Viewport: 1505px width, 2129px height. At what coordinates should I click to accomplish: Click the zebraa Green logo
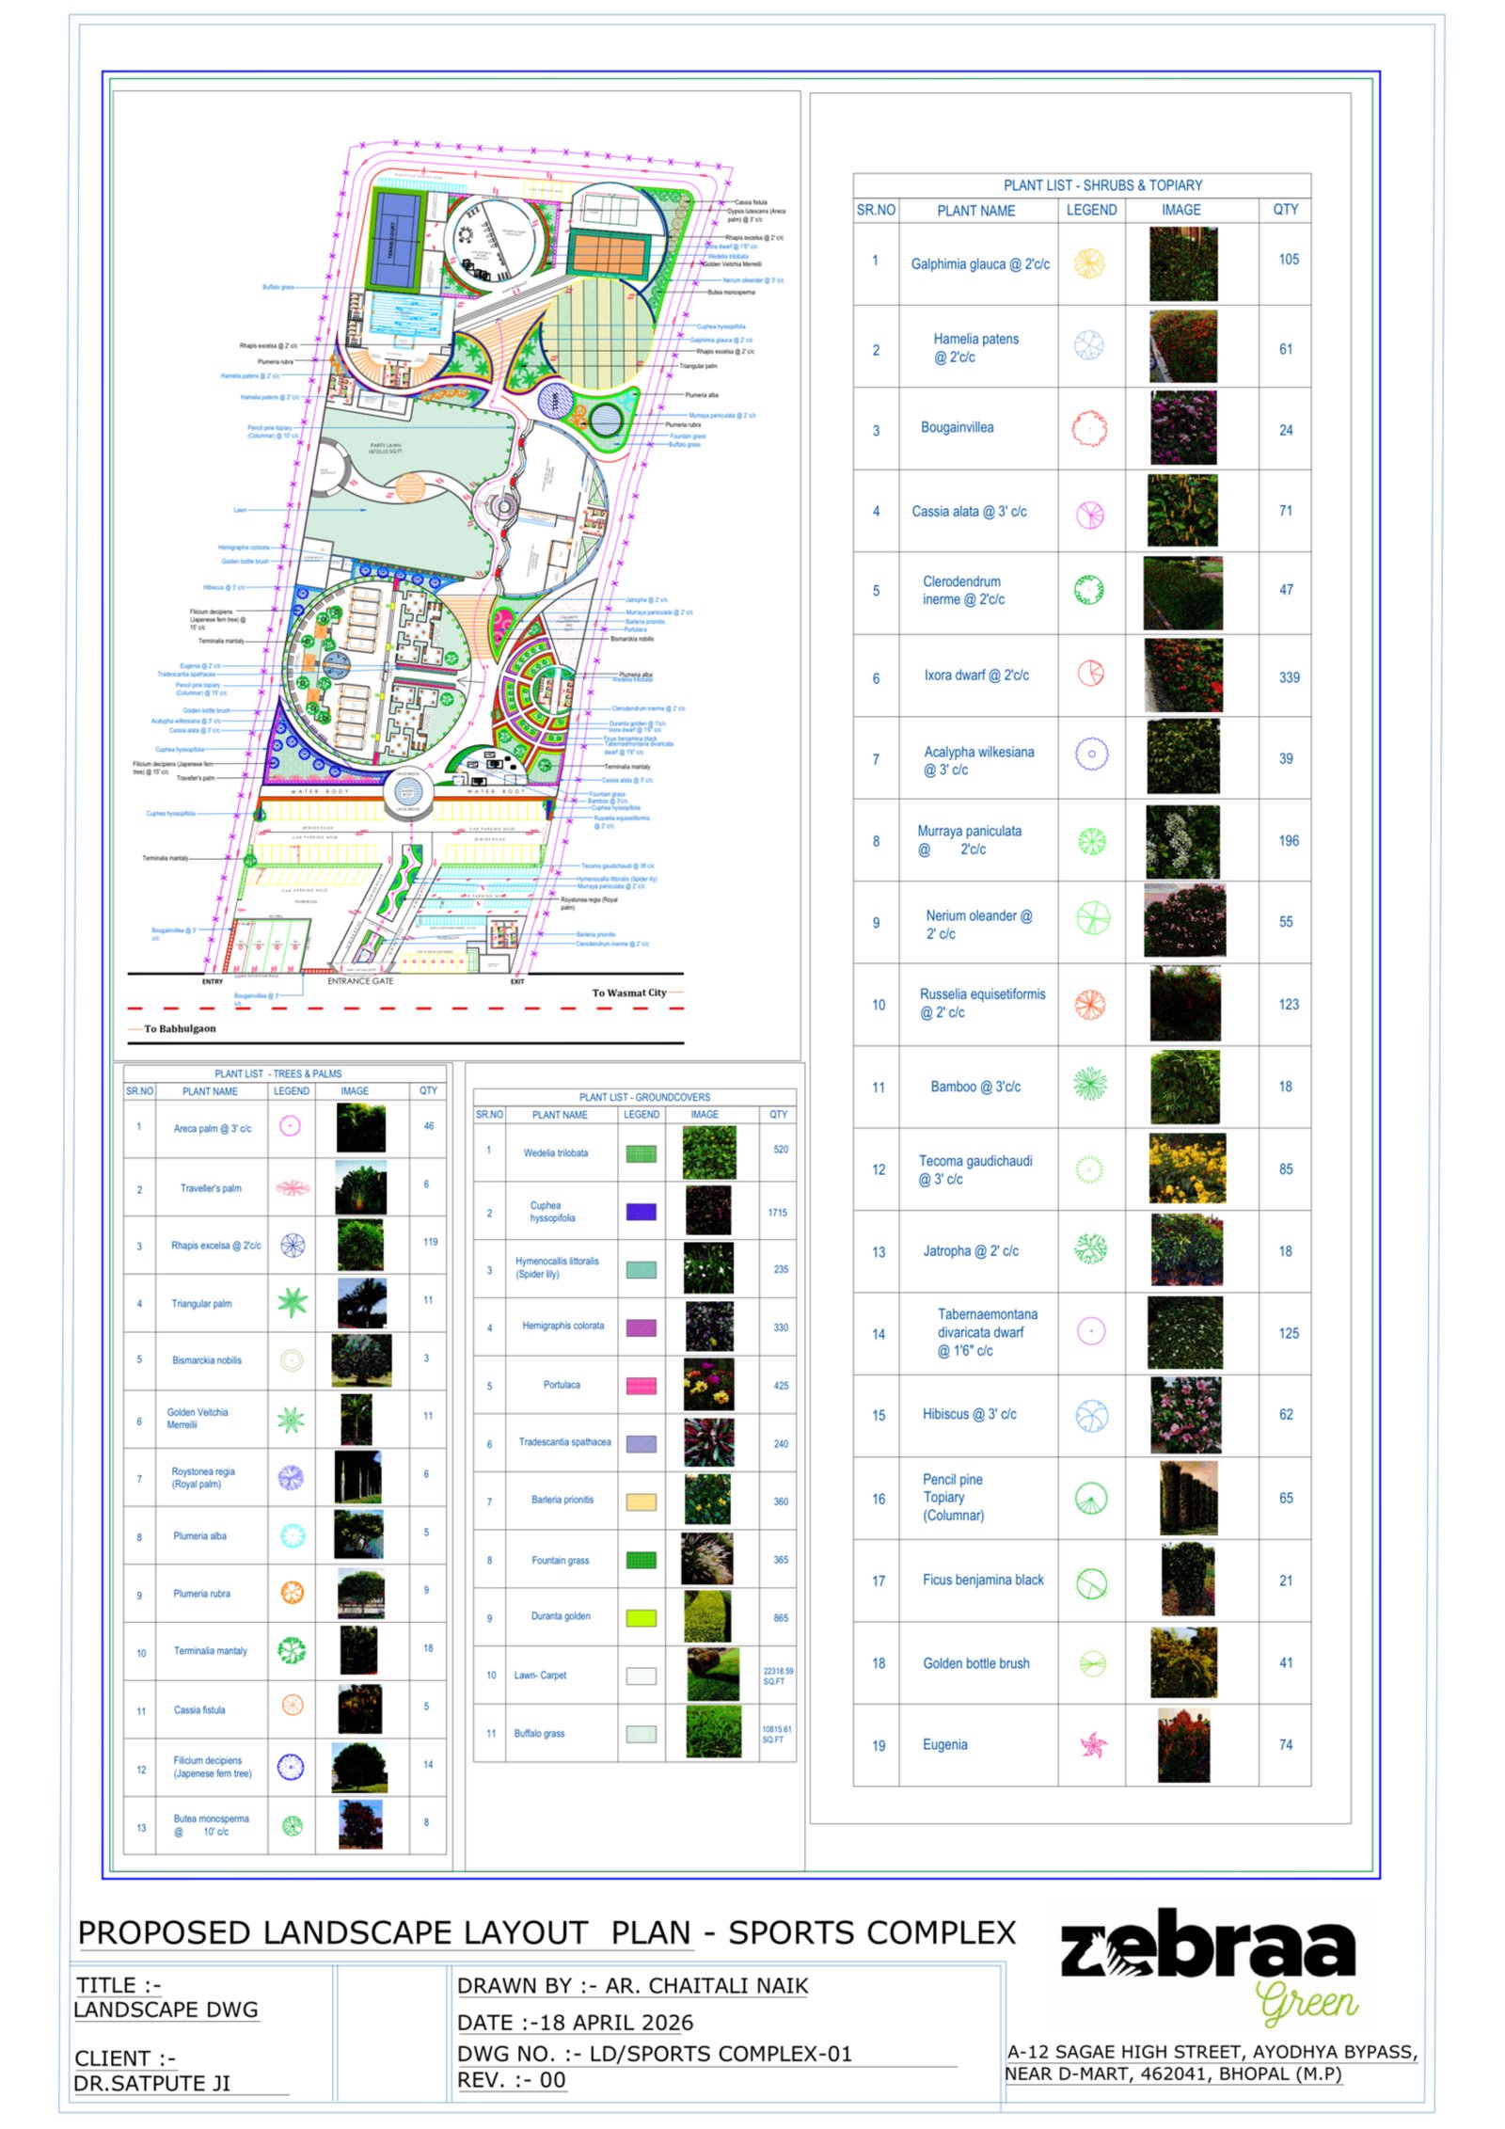tap(1209, 1968)
